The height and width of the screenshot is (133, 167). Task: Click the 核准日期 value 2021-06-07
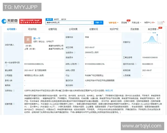tap(147, 70)
